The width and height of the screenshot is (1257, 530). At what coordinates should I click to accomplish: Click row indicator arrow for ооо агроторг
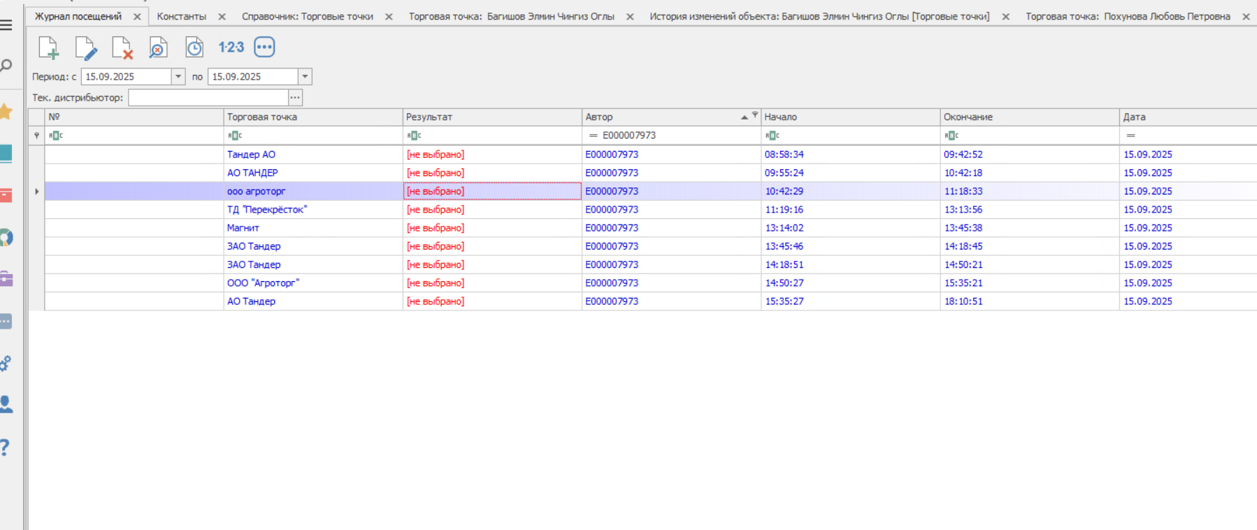pyautogui.click(x=36, y=192)
